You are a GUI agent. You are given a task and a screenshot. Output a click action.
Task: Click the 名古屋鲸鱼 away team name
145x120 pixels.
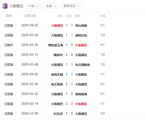click(83, 64)
